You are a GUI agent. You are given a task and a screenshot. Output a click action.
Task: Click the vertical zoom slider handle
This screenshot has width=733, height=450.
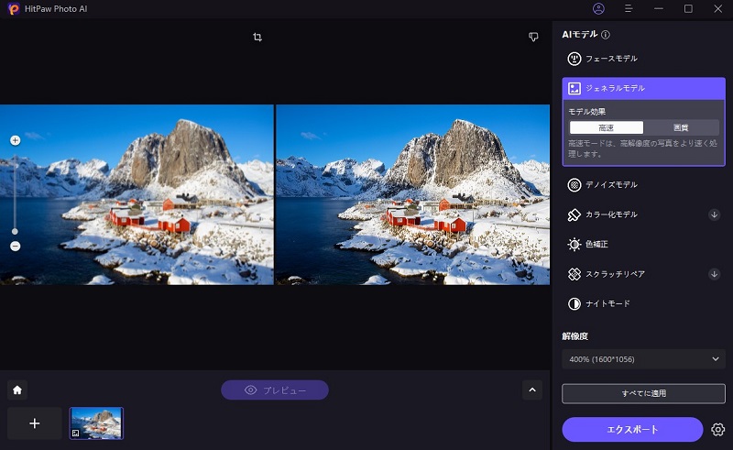(15, 231)
